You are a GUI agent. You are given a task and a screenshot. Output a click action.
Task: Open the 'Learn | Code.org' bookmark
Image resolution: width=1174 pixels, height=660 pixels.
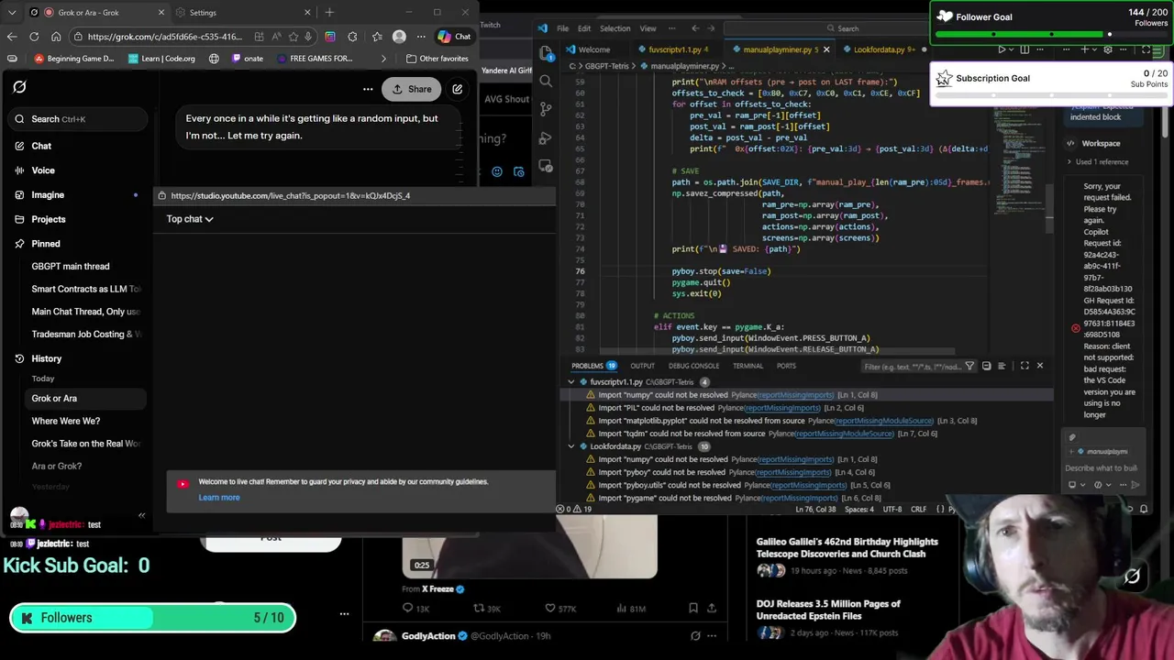point(161,59)
